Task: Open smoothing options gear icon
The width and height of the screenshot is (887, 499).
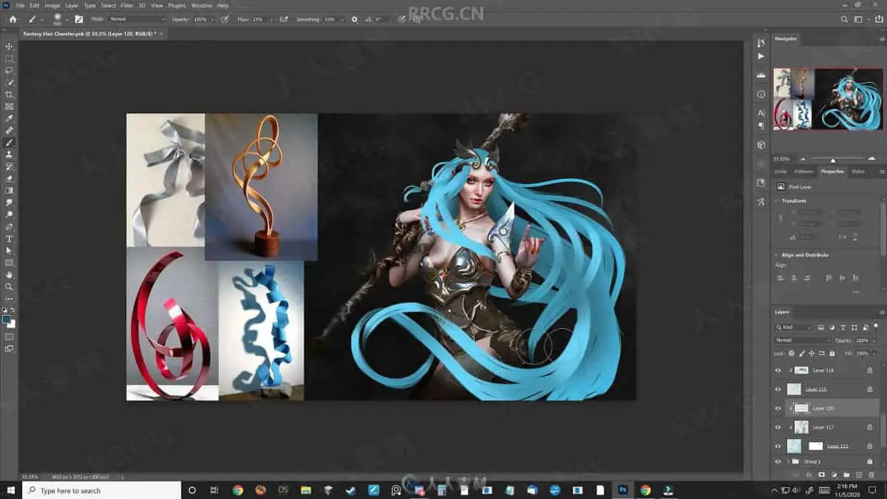Action: tap(354, 19)
